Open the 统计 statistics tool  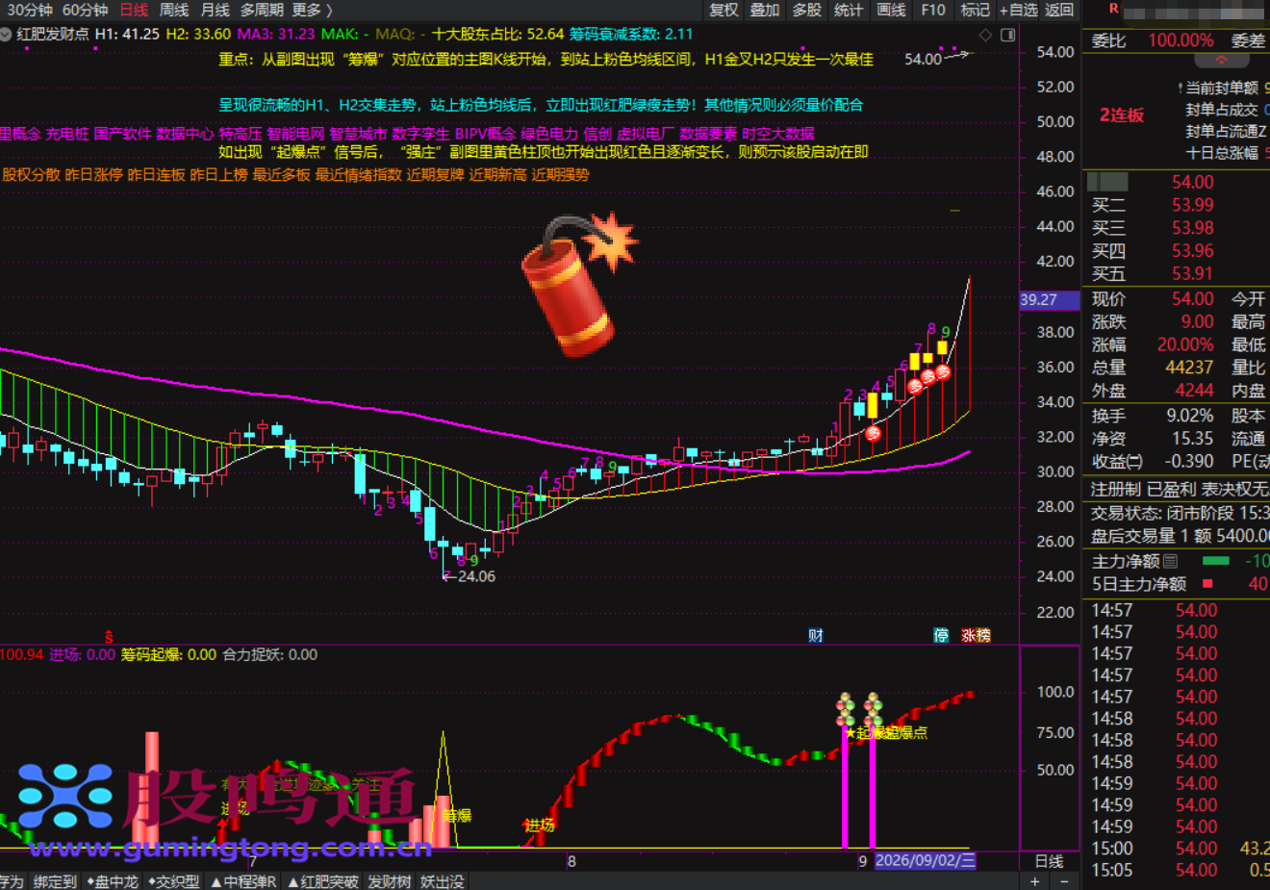(849, 10)
